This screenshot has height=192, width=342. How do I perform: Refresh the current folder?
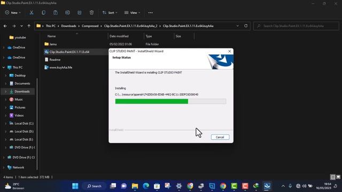click(x=246, y=26)
